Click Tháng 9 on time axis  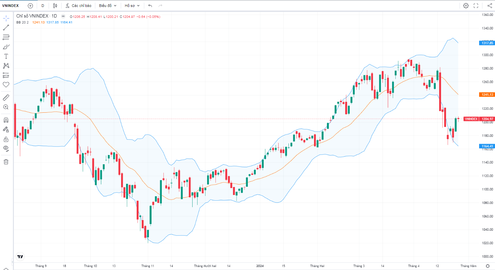(x=41, y=266)
